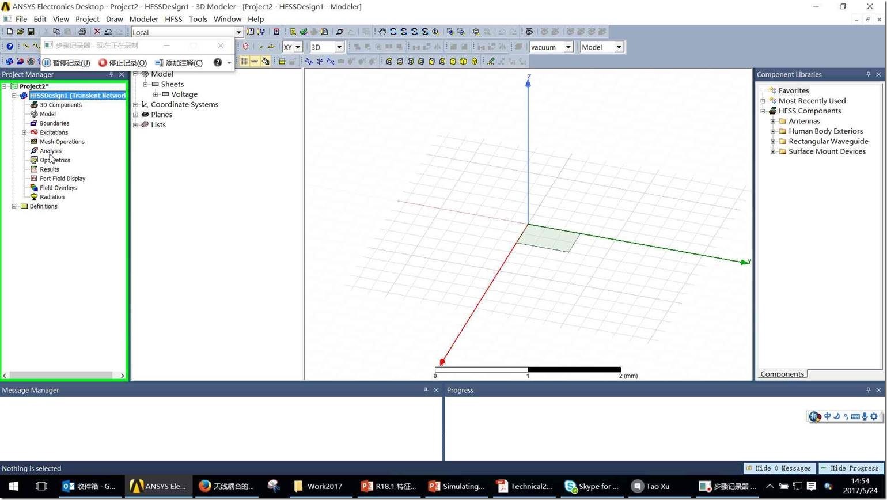Screen dimensions: 887x500
Task: Select the Draw box icon next to the XY dropdown
Action: tap(245, 47)
